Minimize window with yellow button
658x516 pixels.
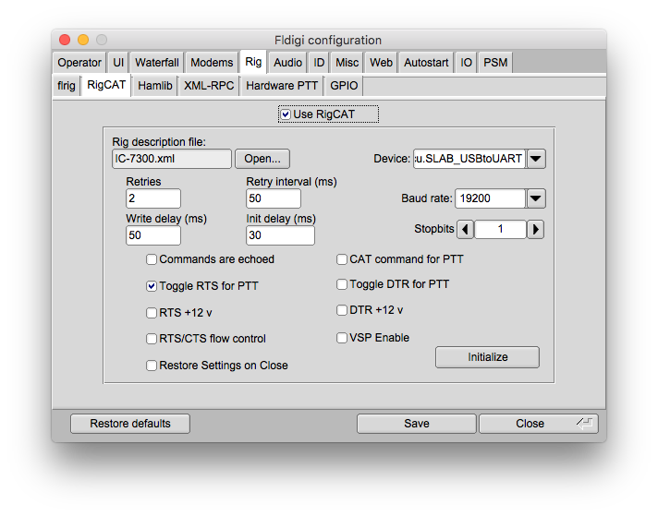(x=83, y=40)
